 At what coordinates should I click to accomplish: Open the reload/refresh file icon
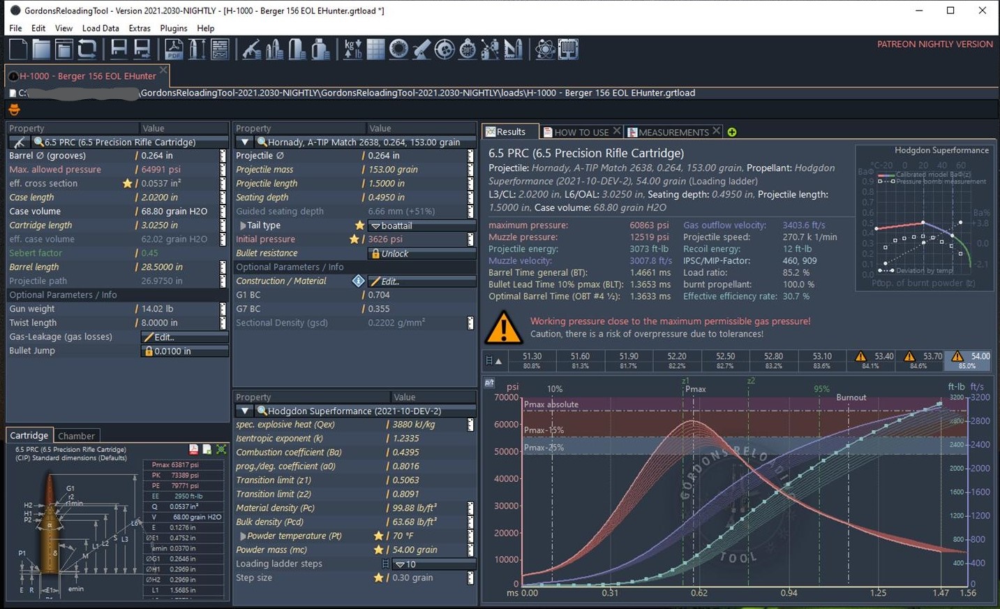coord(87,49)
